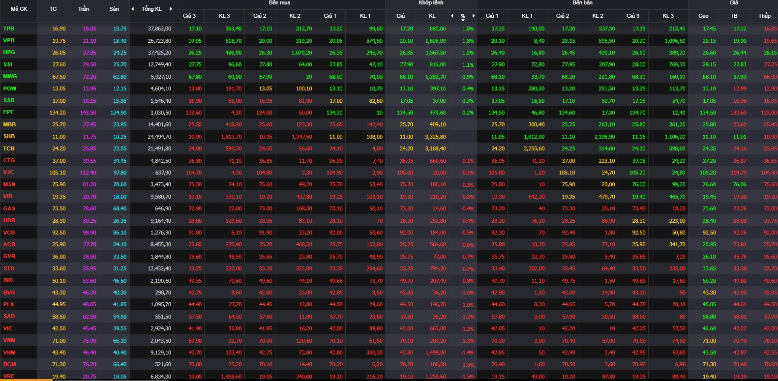Sort by Tổng KL total volume header

tap(151, 9)
